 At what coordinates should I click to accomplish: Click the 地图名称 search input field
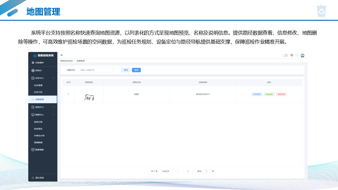pos(96,70)
